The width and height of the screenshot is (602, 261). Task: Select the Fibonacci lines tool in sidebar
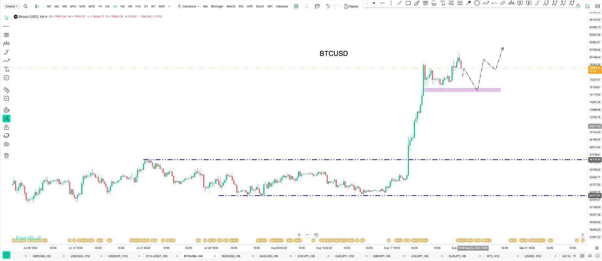coord(6,35)
